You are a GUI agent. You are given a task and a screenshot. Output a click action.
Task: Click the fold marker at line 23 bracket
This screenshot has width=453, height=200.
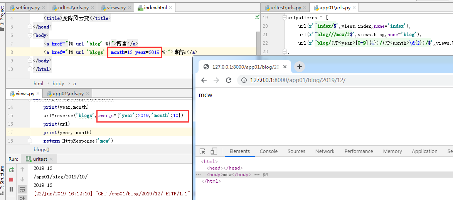[284, 51]
